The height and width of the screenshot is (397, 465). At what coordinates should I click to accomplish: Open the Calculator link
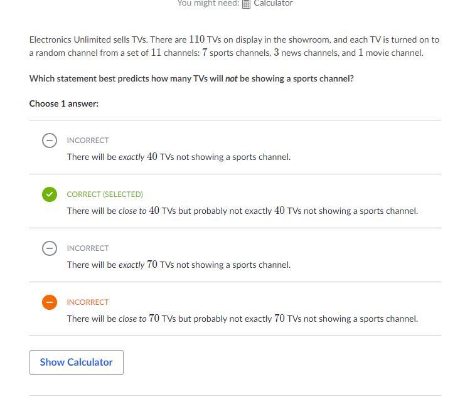point(273,4)
